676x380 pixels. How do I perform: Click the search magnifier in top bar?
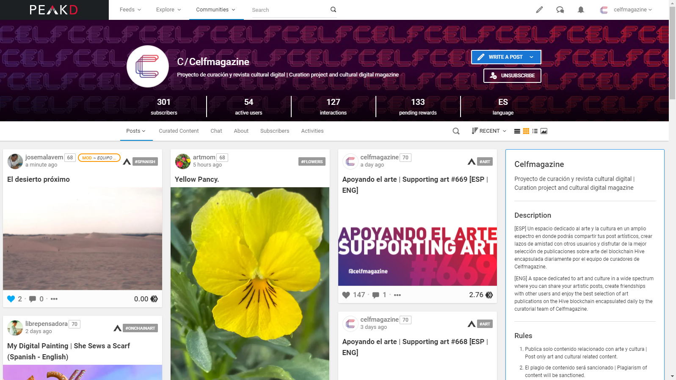click(333, 9)
